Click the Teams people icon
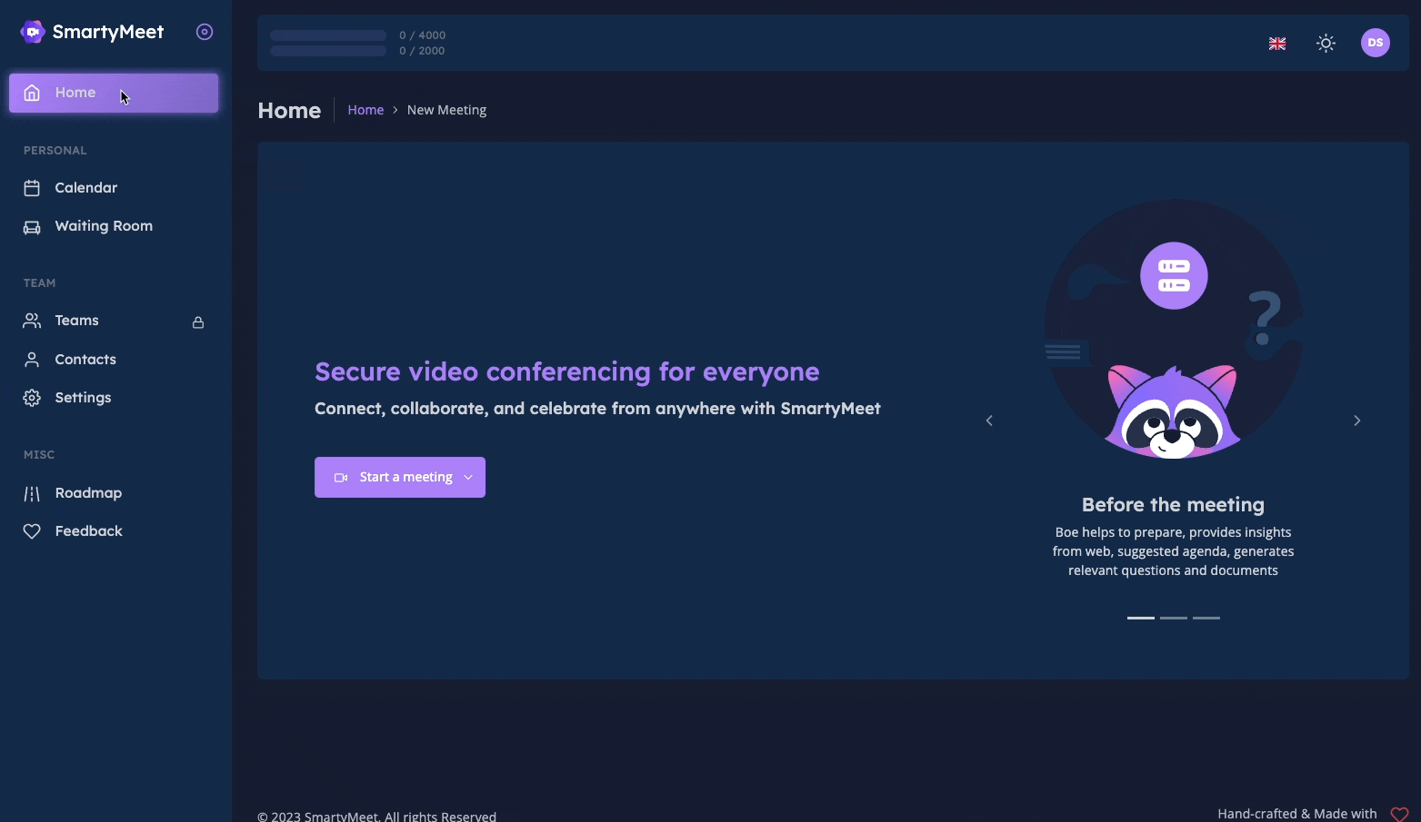Image resolution: width=1421 pixels, height=822 pixels. (x=32, y=321)
